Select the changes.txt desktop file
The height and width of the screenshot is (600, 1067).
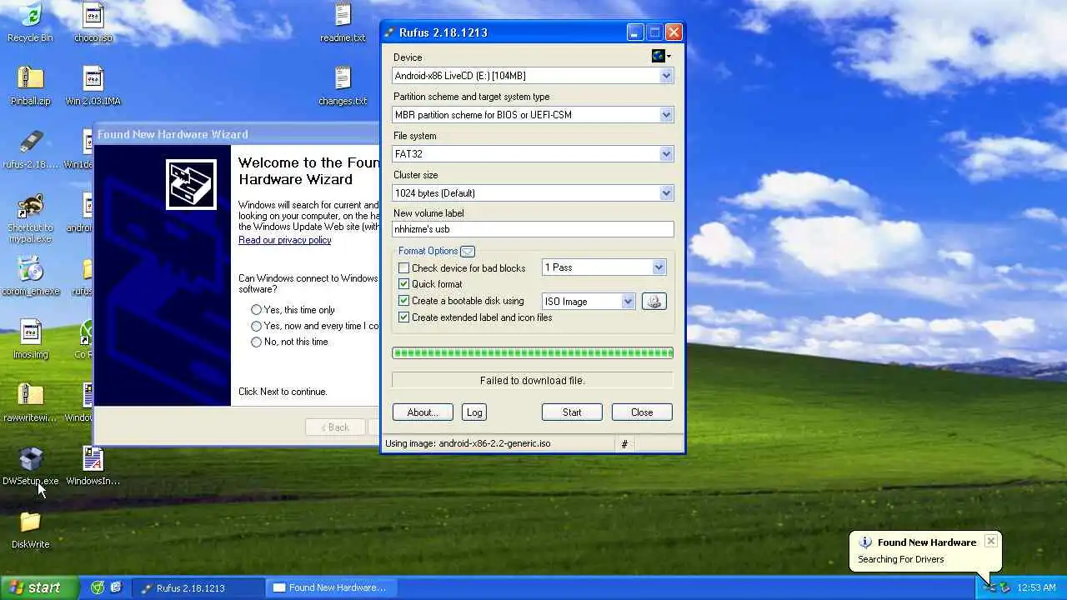pos(343,86)
